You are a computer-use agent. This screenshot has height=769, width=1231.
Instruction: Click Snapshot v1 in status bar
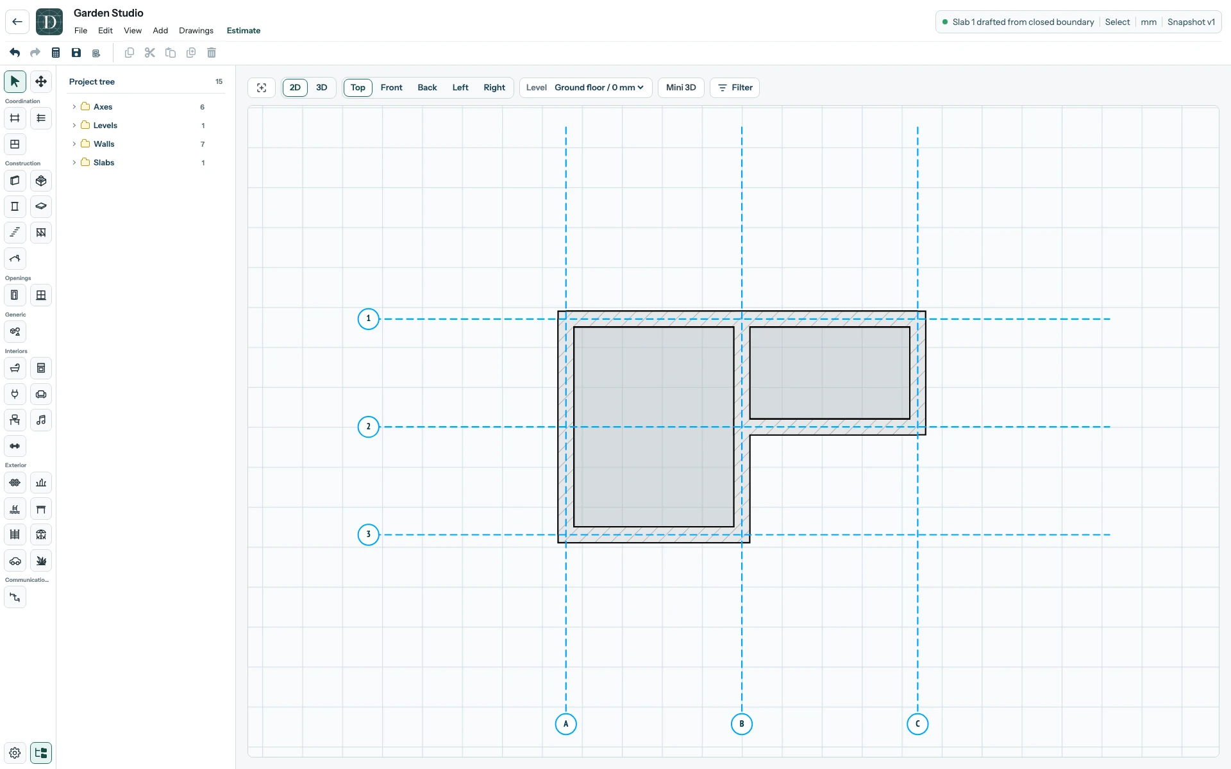[1191, 22]
